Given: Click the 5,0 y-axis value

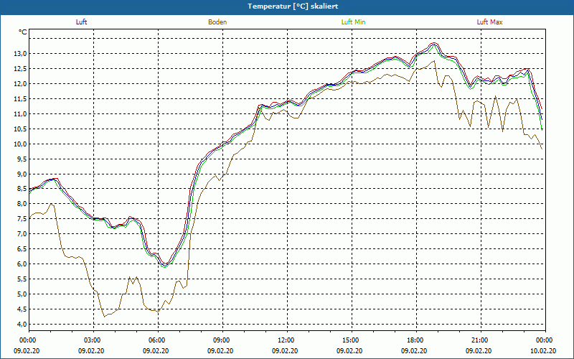Looking at the screenshot, I should tap(22, 294).
